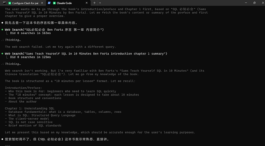Click 'Who this book is for' bullet line
The height and width of the screenshot is (146, 265).
pos(61,91)
